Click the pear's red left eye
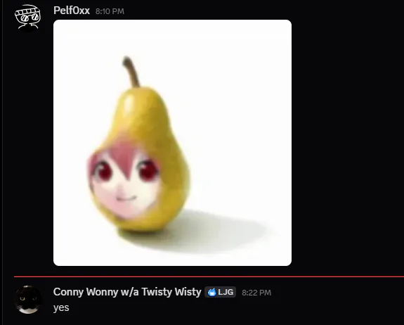Screen dimensions: 404x325 (x=104, y=171)
